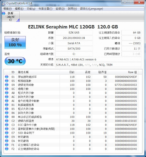Click attribute name 重新配置事件次數(與壞軌有關)
This screenshot has height=157, width=146.
(x=36, y=129)
